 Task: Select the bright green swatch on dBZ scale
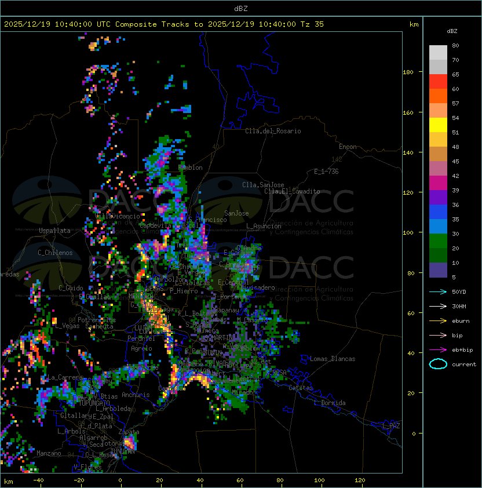pyautogui.click(x=438, y=241)
